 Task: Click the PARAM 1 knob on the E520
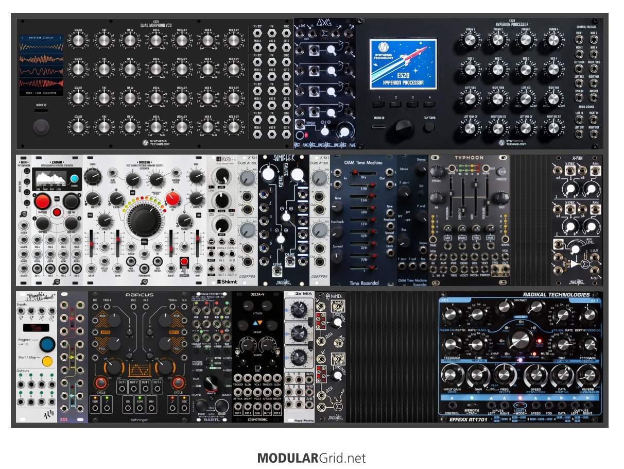coord(470,41)
